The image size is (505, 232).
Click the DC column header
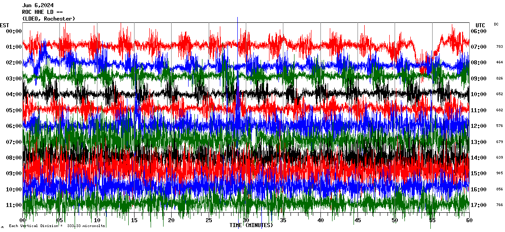(497, 24)
